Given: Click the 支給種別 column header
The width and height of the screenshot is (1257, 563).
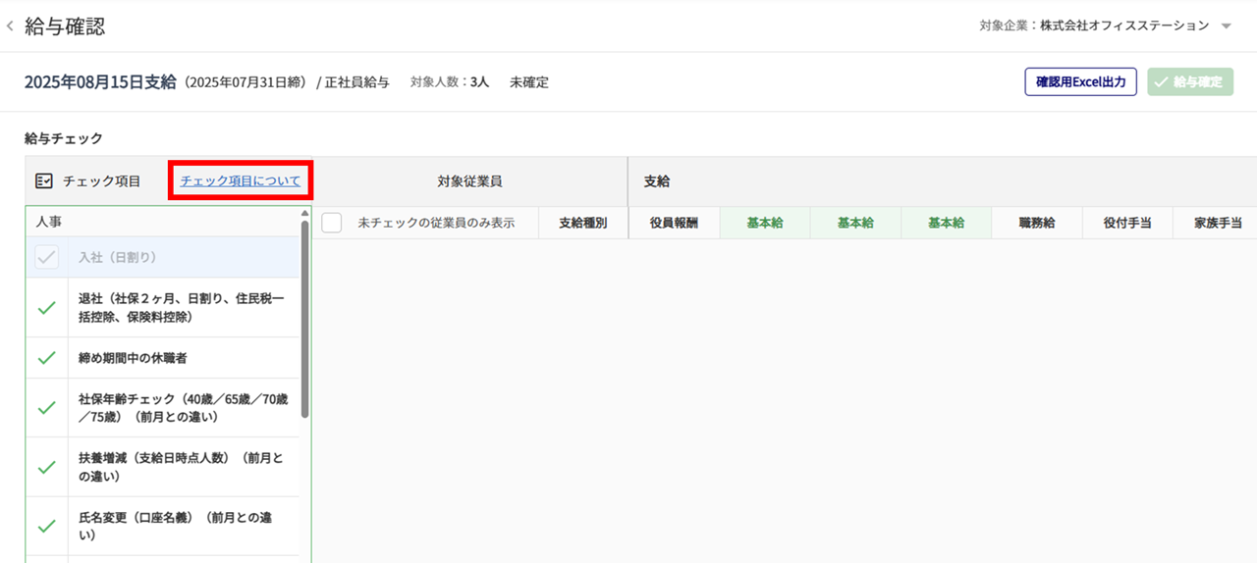Looking at the screenshot, I should (582, 223).
